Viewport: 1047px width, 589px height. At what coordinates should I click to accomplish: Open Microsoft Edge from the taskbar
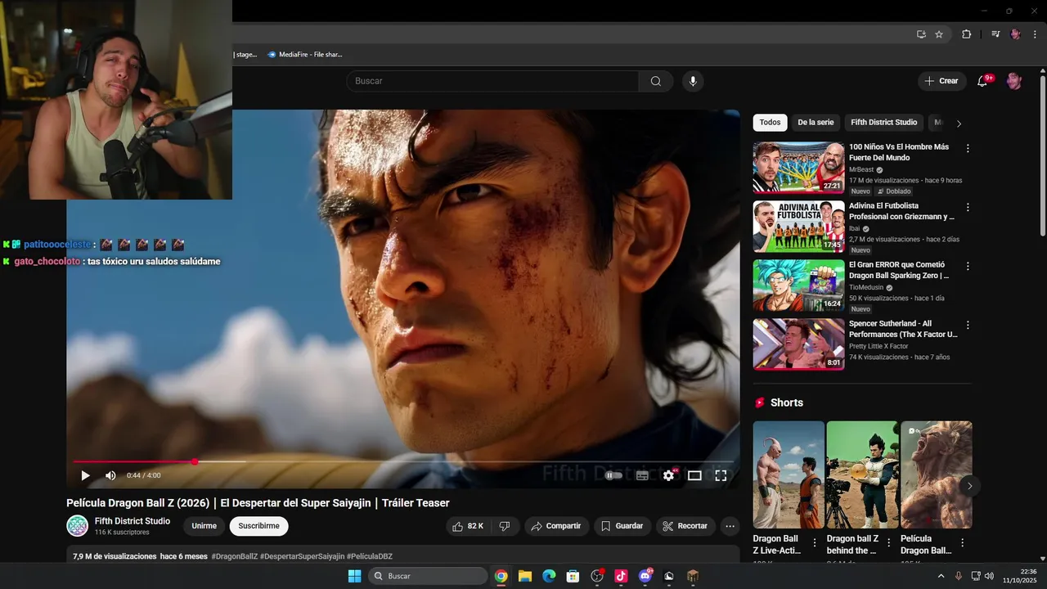click(549, 576)
